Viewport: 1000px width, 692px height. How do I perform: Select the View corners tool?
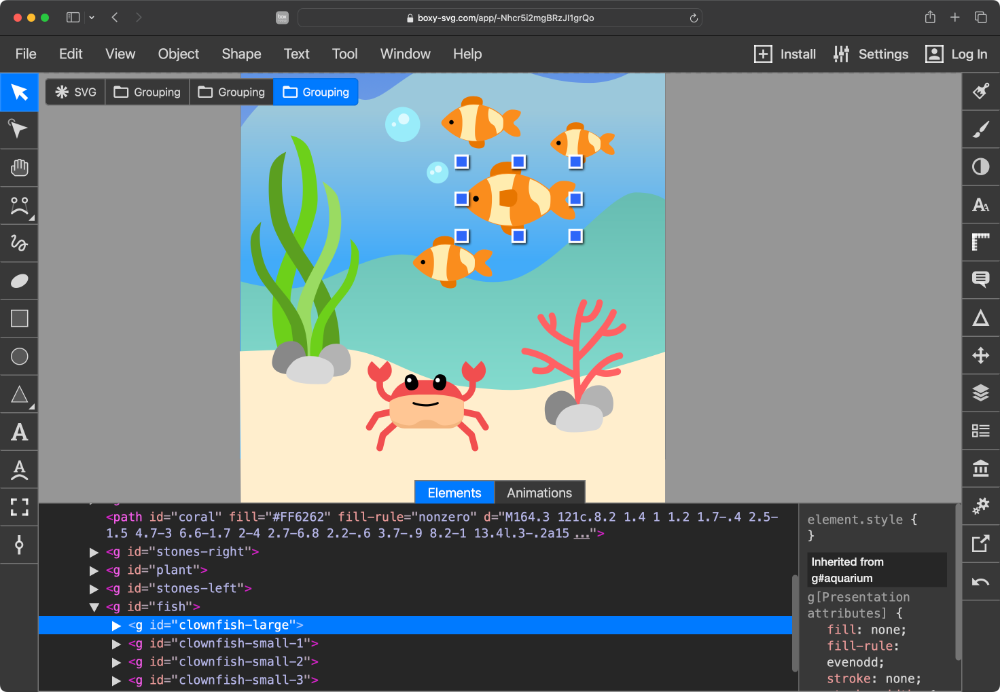(19, 507)
